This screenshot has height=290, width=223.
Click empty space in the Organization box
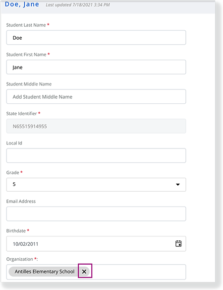tap(138, 272)
